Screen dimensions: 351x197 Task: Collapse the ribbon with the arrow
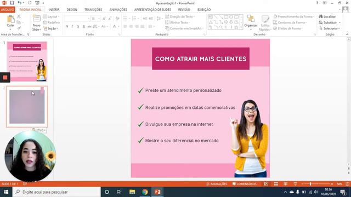(347, 34)
